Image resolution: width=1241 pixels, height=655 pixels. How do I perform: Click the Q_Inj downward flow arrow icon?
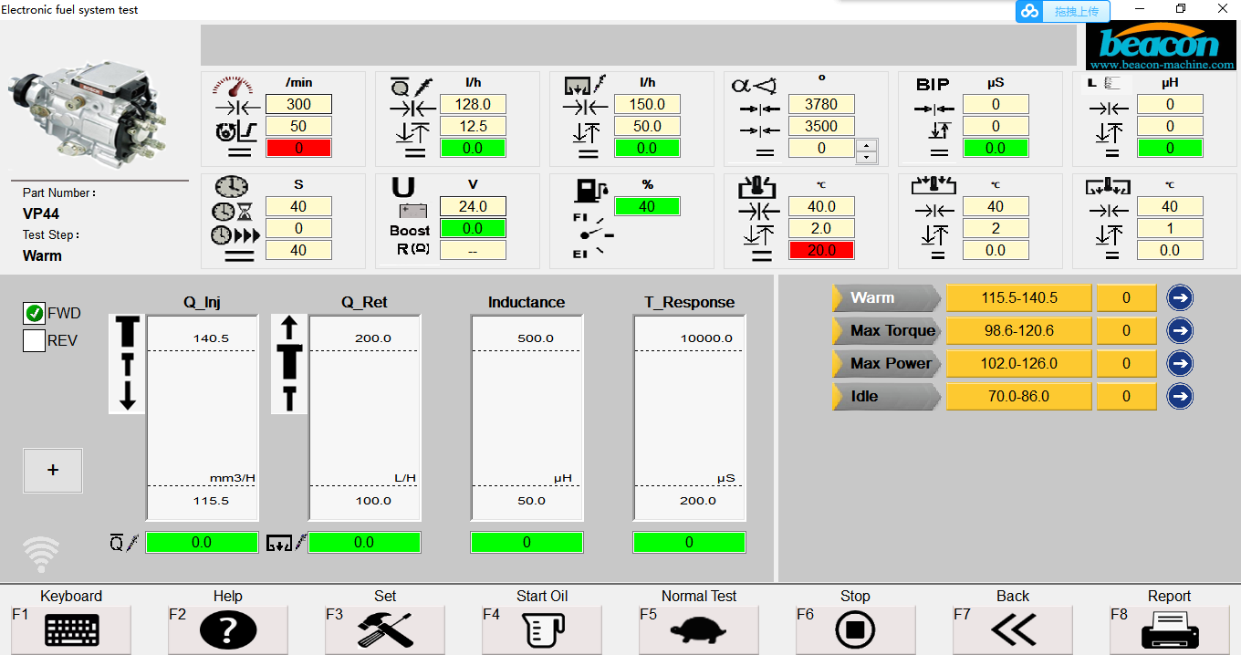(127, 363)
